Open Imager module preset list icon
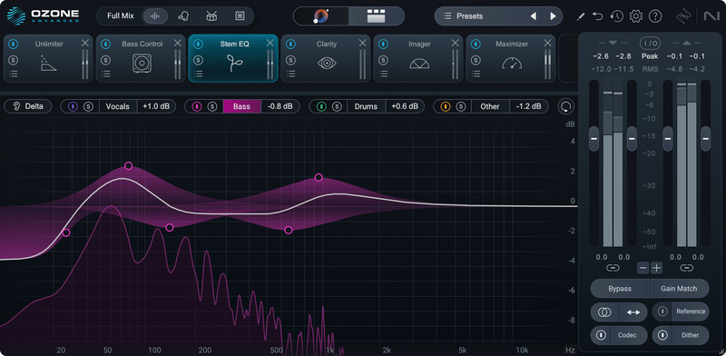 point(383,74)
